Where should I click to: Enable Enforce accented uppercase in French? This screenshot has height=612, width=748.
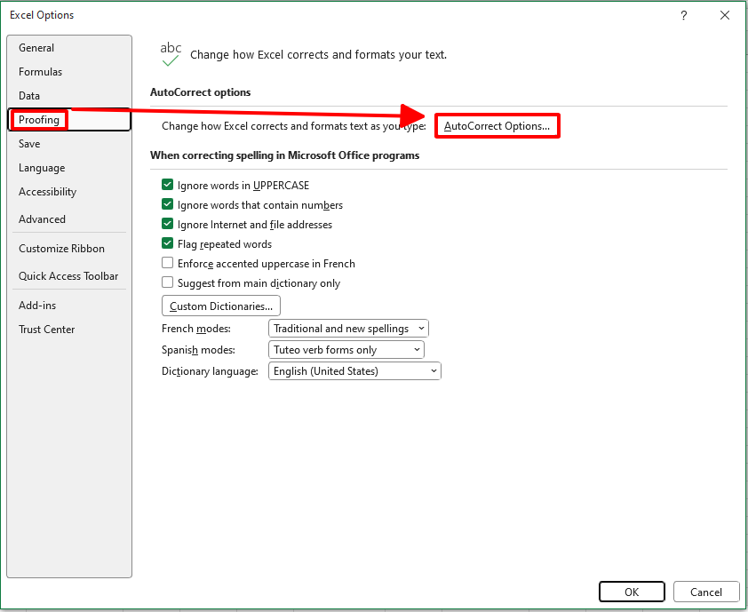tap(167, 263)
